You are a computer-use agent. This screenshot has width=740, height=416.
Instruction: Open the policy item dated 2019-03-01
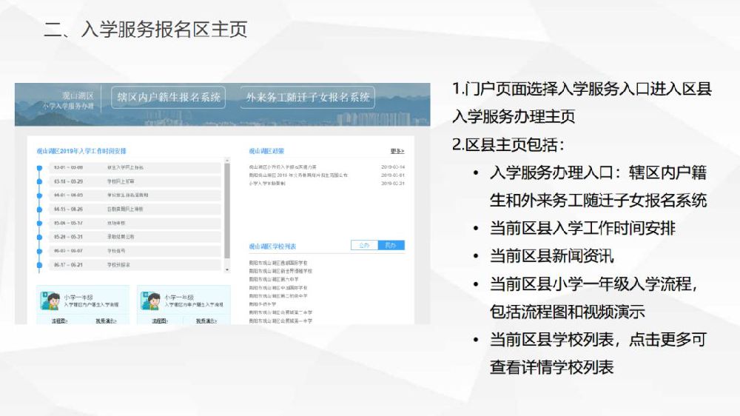pyautogui.click(x=326, y=175)
